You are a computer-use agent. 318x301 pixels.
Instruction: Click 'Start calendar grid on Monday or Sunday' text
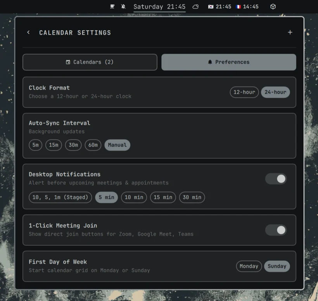89,271
